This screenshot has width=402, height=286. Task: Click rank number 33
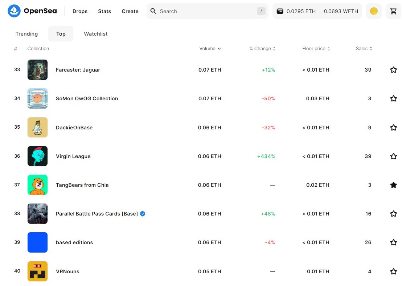17,69
